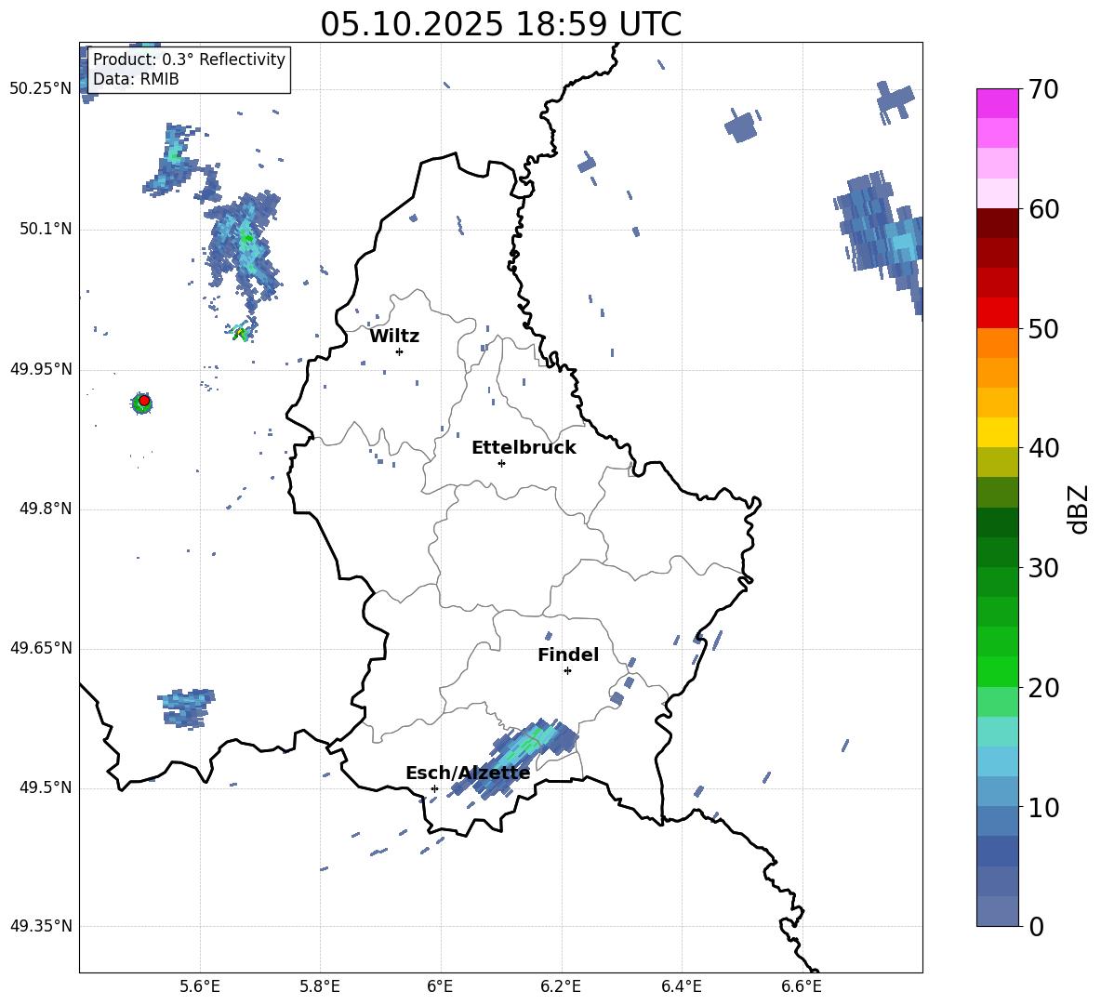Click the colorbar tick label 50
1101x1005 pixels.
1044,328
